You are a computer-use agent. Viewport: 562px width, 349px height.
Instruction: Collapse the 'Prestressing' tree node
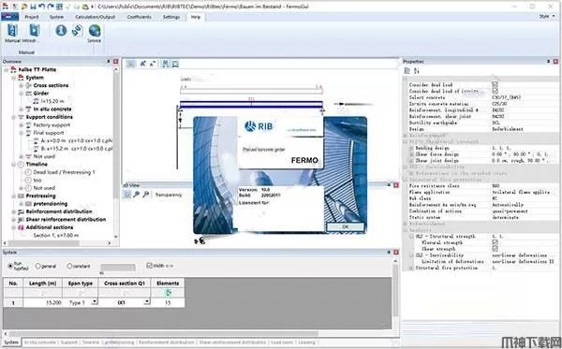click(x=14, y=196)
